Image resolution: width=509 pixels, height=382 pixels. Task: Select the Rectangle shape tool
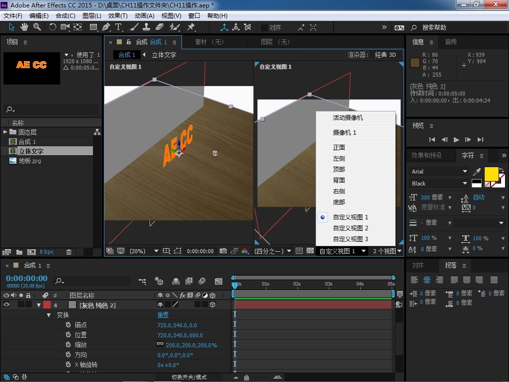93,27
